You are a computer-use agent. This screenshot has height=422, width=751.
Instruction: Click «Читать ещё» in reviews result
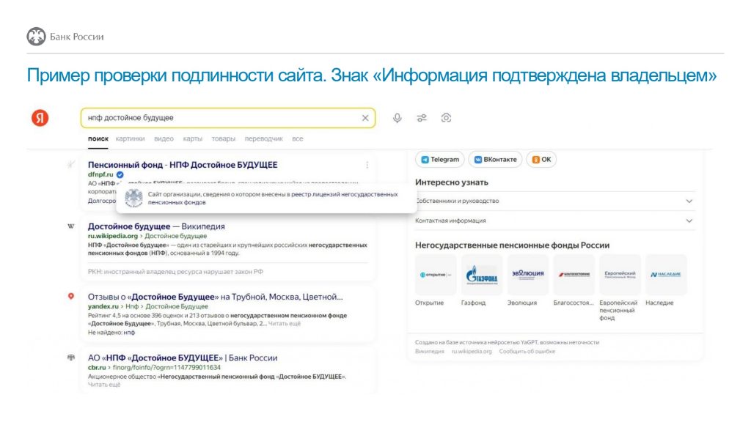click(284, 324)
